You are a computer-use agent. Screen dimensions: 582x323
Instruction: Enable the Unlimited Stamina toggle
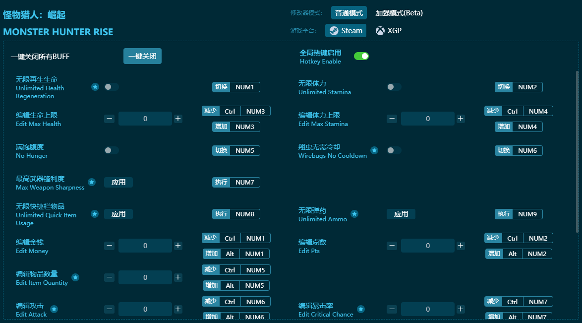click(x=394, y=87)
